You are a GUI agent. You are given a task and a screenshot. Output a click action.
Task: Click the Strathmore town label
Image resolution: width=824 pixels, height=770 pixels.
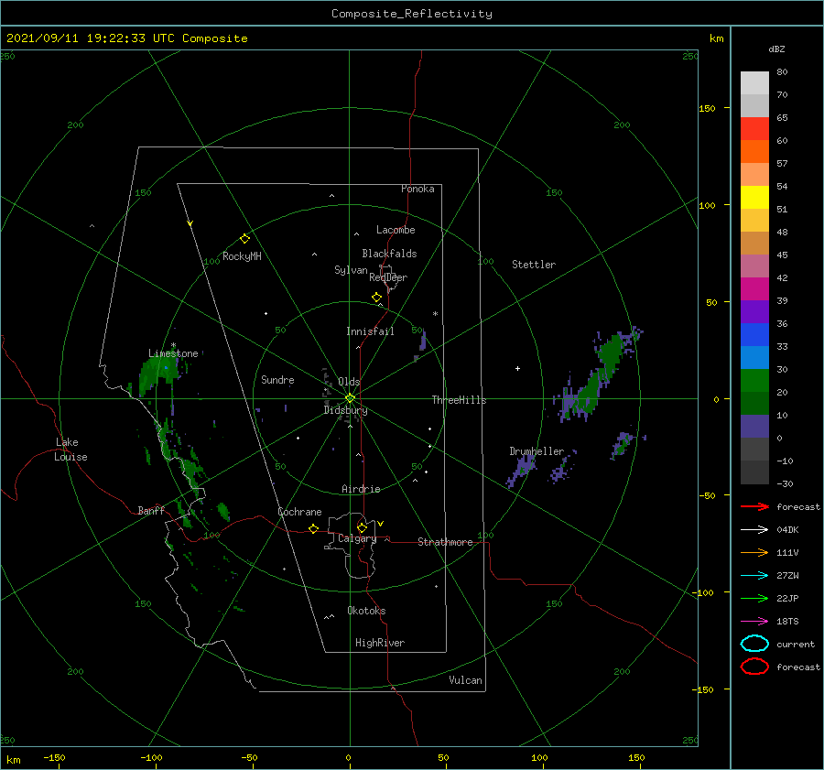point(445,542)
